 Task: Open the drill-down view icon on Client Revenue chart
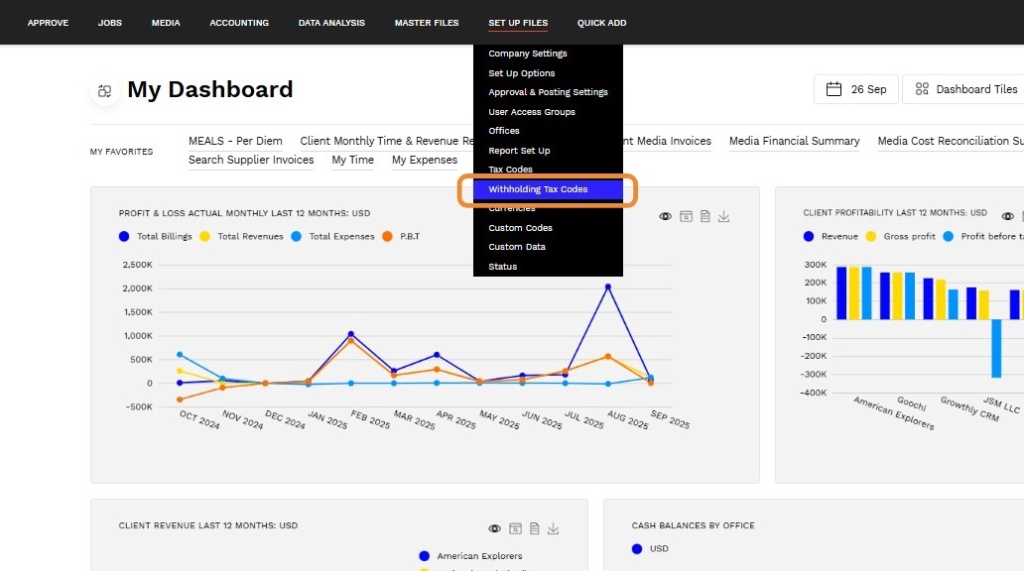[515, 528]
